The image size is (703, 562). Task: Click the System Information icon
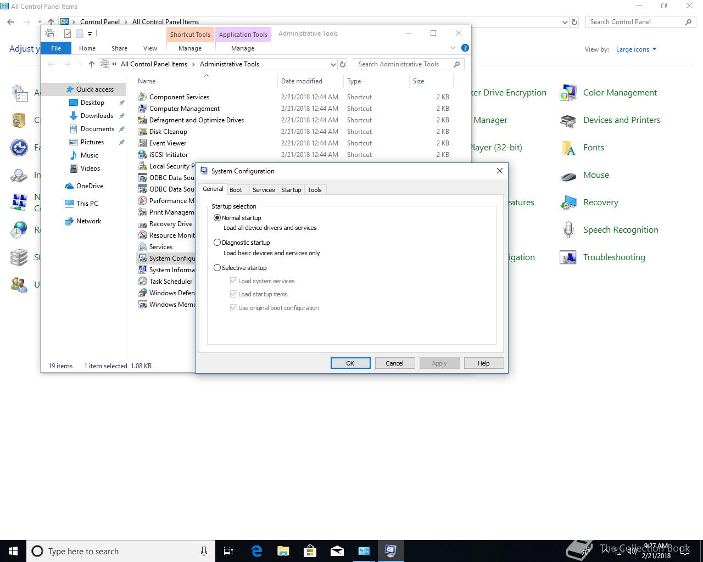click(143, 270)
